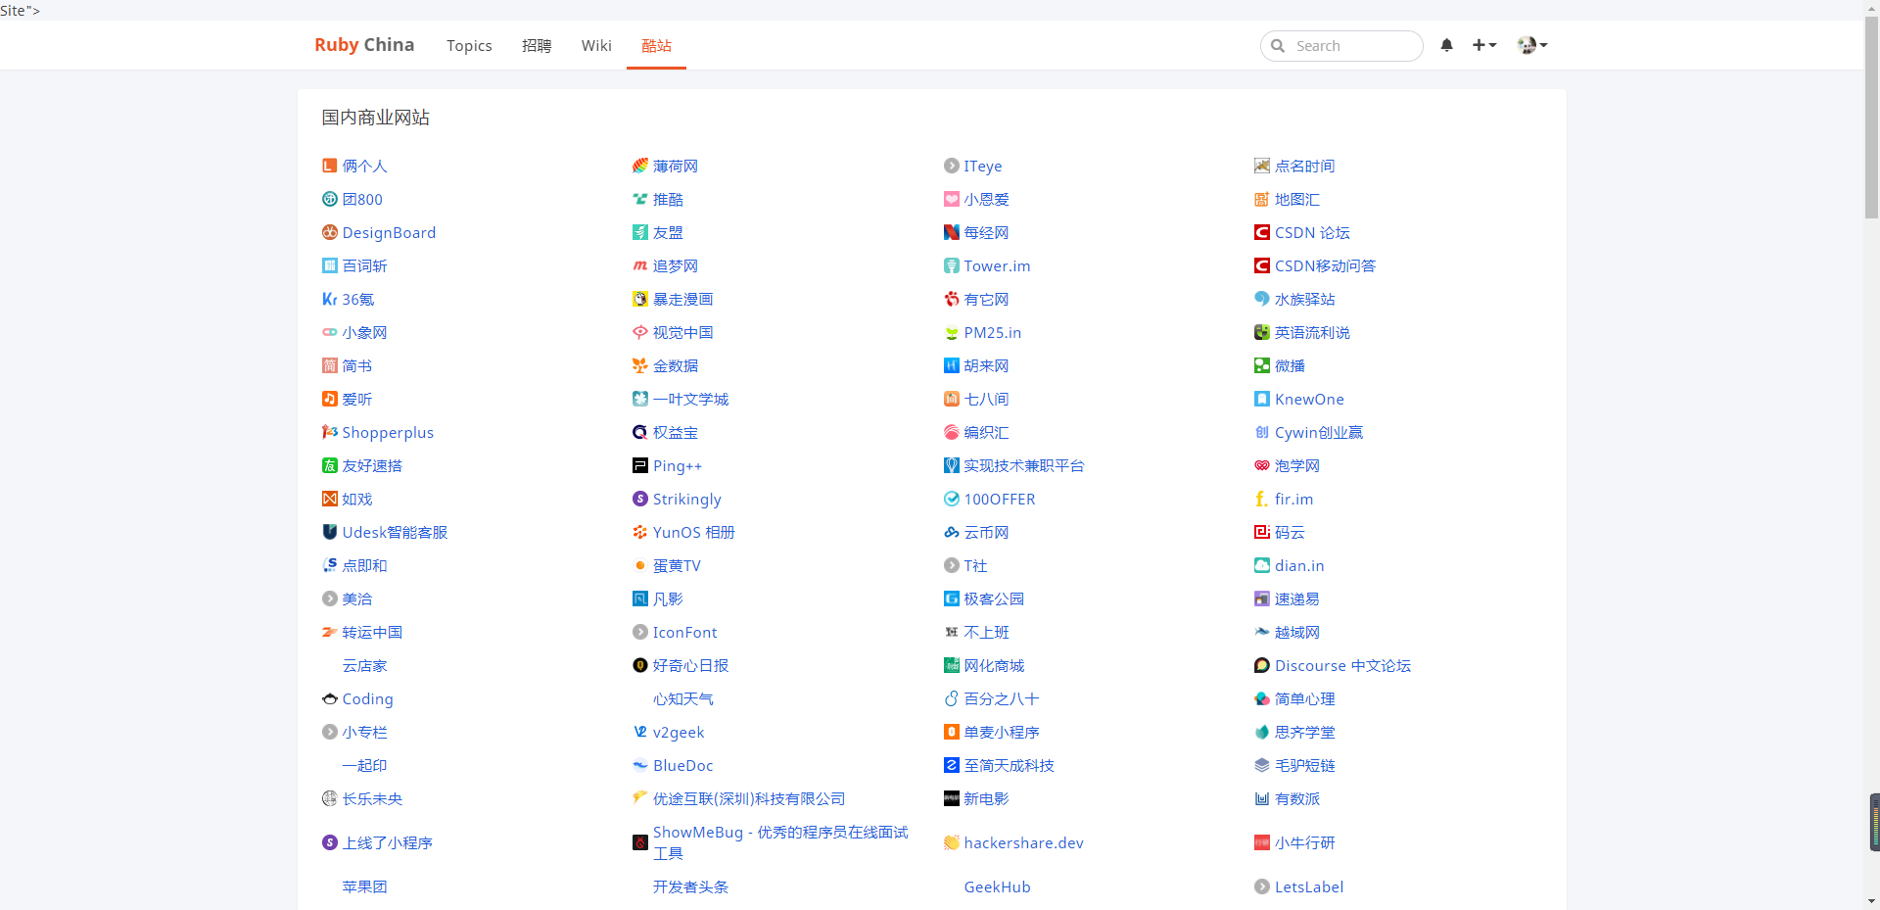Click the 简书 site icon
1880x910 pixels.
tap(330, 365)
